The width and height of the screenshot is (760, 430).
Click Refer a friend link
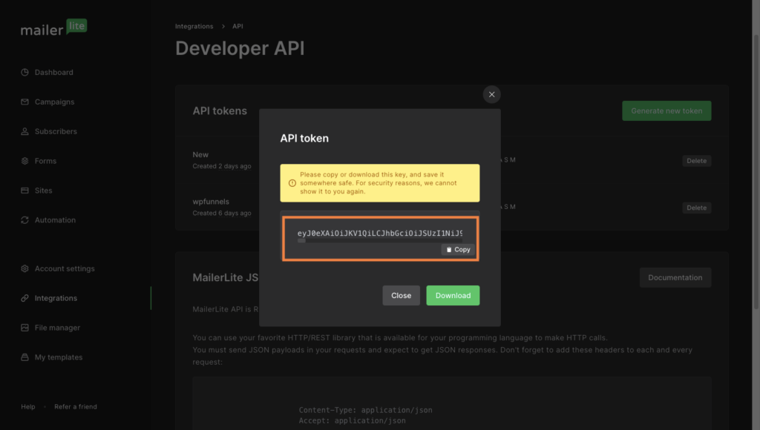pos(75,407)
